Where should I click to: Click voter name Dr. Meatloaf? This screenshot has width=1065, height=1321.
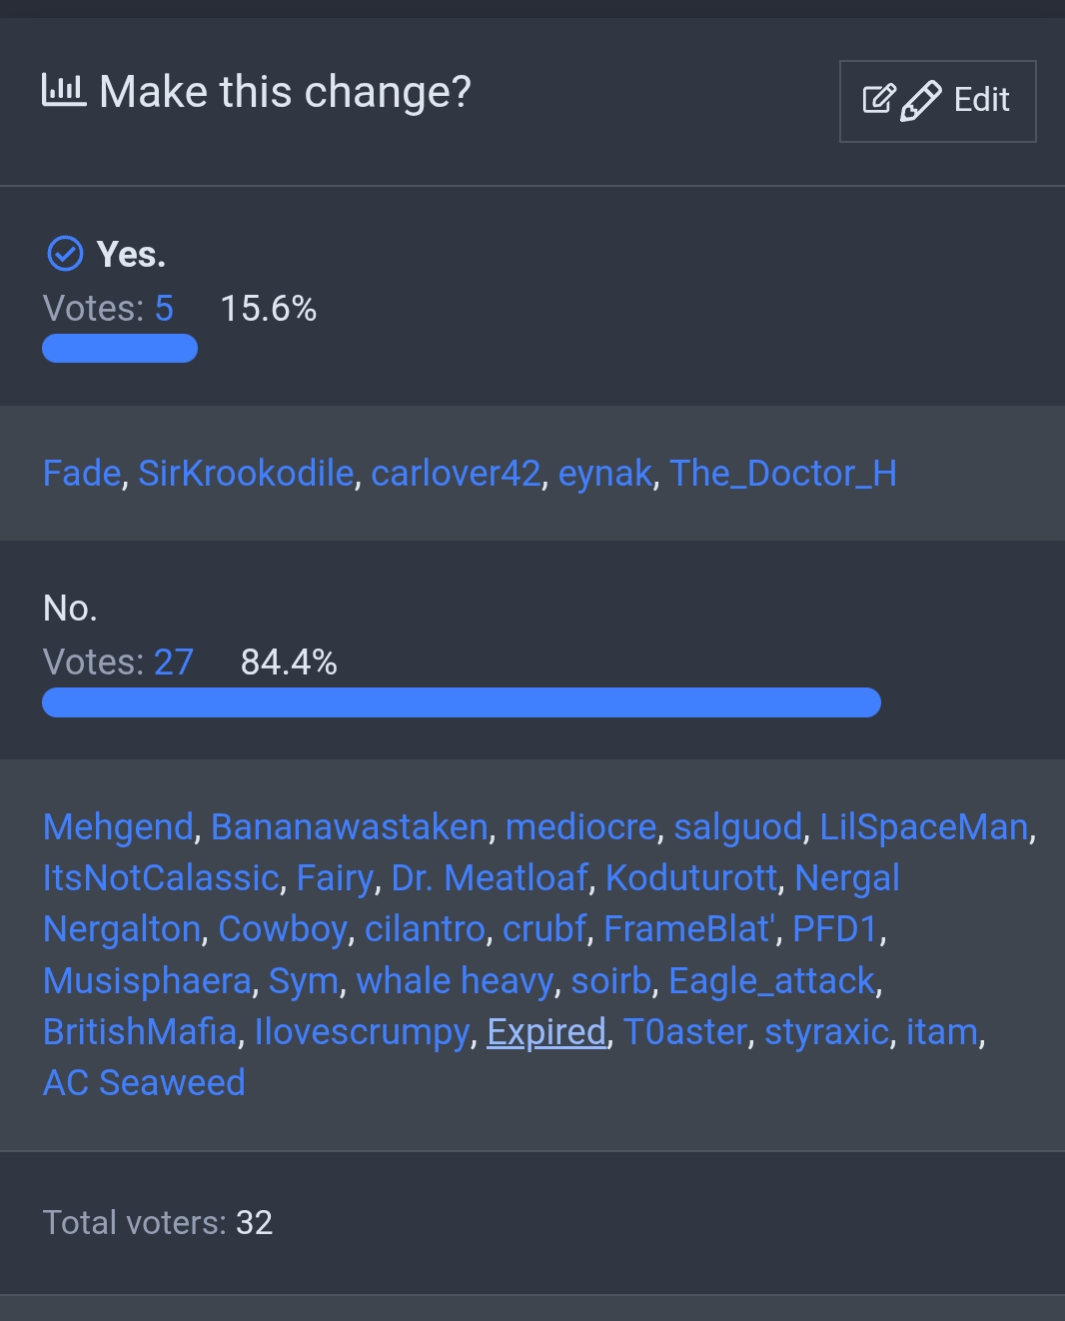pyautogui.click(x=490, y=878)
